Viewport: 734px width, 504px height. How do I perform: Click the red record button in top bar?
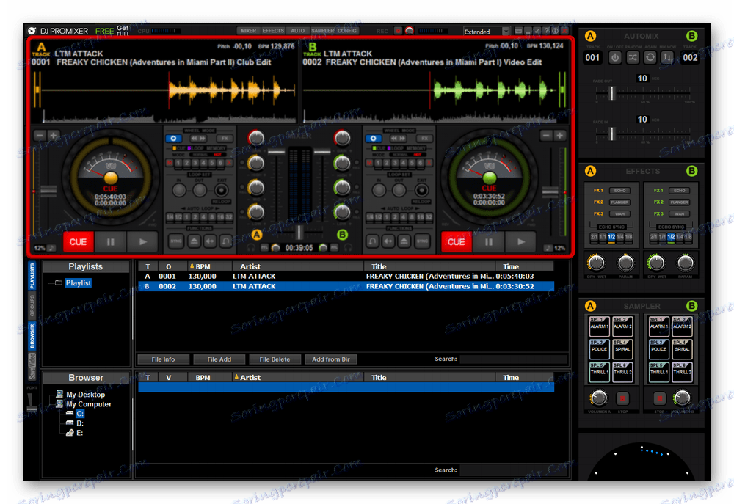[398, 31]
